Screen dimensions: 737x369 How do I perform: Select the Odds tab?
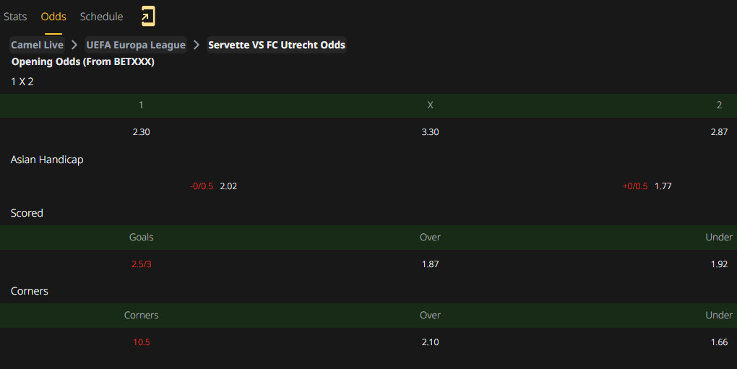click(x=53, y=17)
